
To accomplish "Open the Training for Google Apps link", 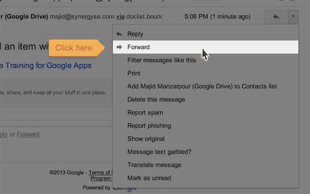I will 45,65.
